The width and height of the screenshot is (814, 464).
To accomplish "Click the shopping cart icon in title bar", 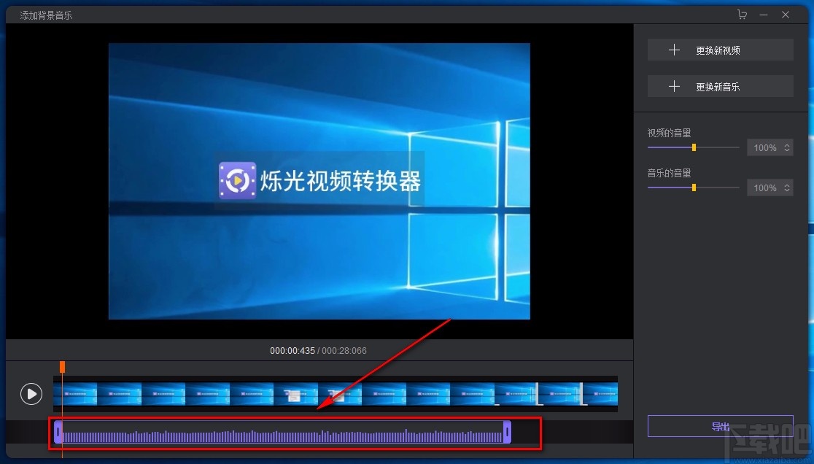I will click(x=742, y=15).
